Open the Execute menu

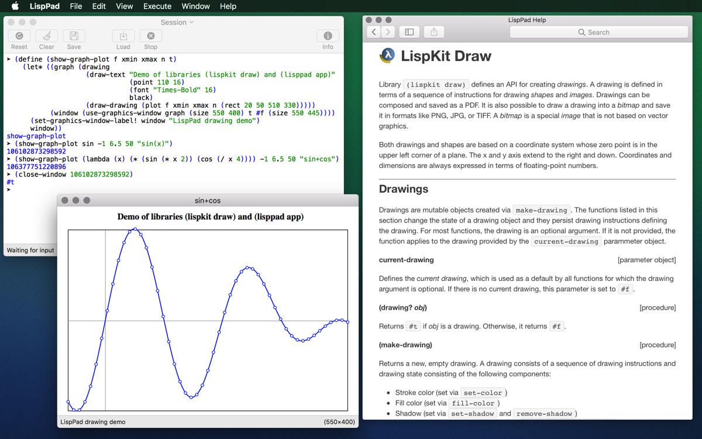[x=157, y=6]
